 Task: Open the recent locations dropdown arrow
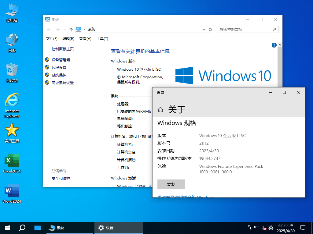pyautogui.click(x=65, y=30)
